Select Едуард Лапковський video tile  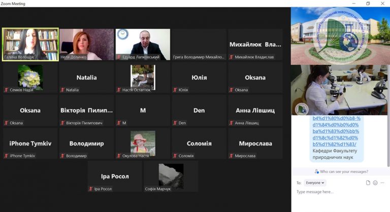tap(143, 45)
